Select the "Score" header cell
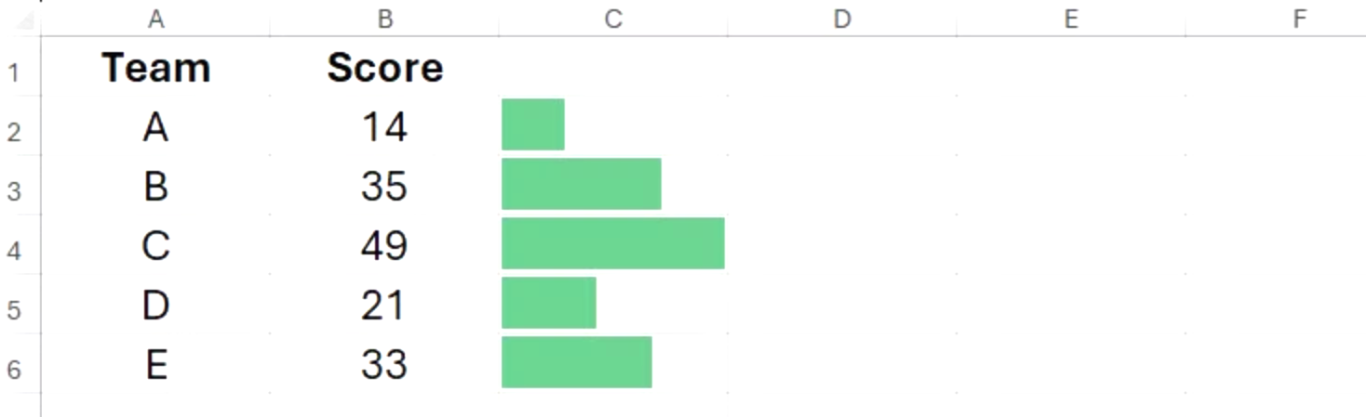 tap(384, 68)
